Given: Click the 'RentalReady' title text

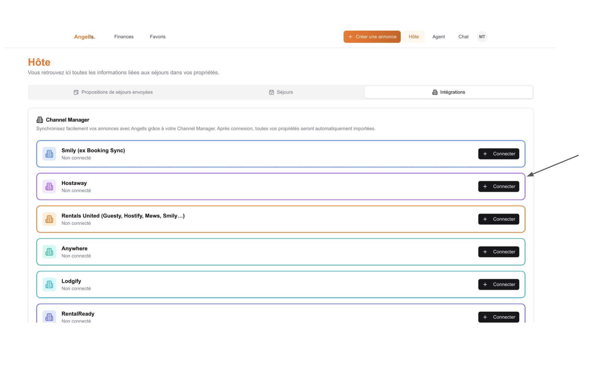Looking at the screenshot, I should pos(78,314).
